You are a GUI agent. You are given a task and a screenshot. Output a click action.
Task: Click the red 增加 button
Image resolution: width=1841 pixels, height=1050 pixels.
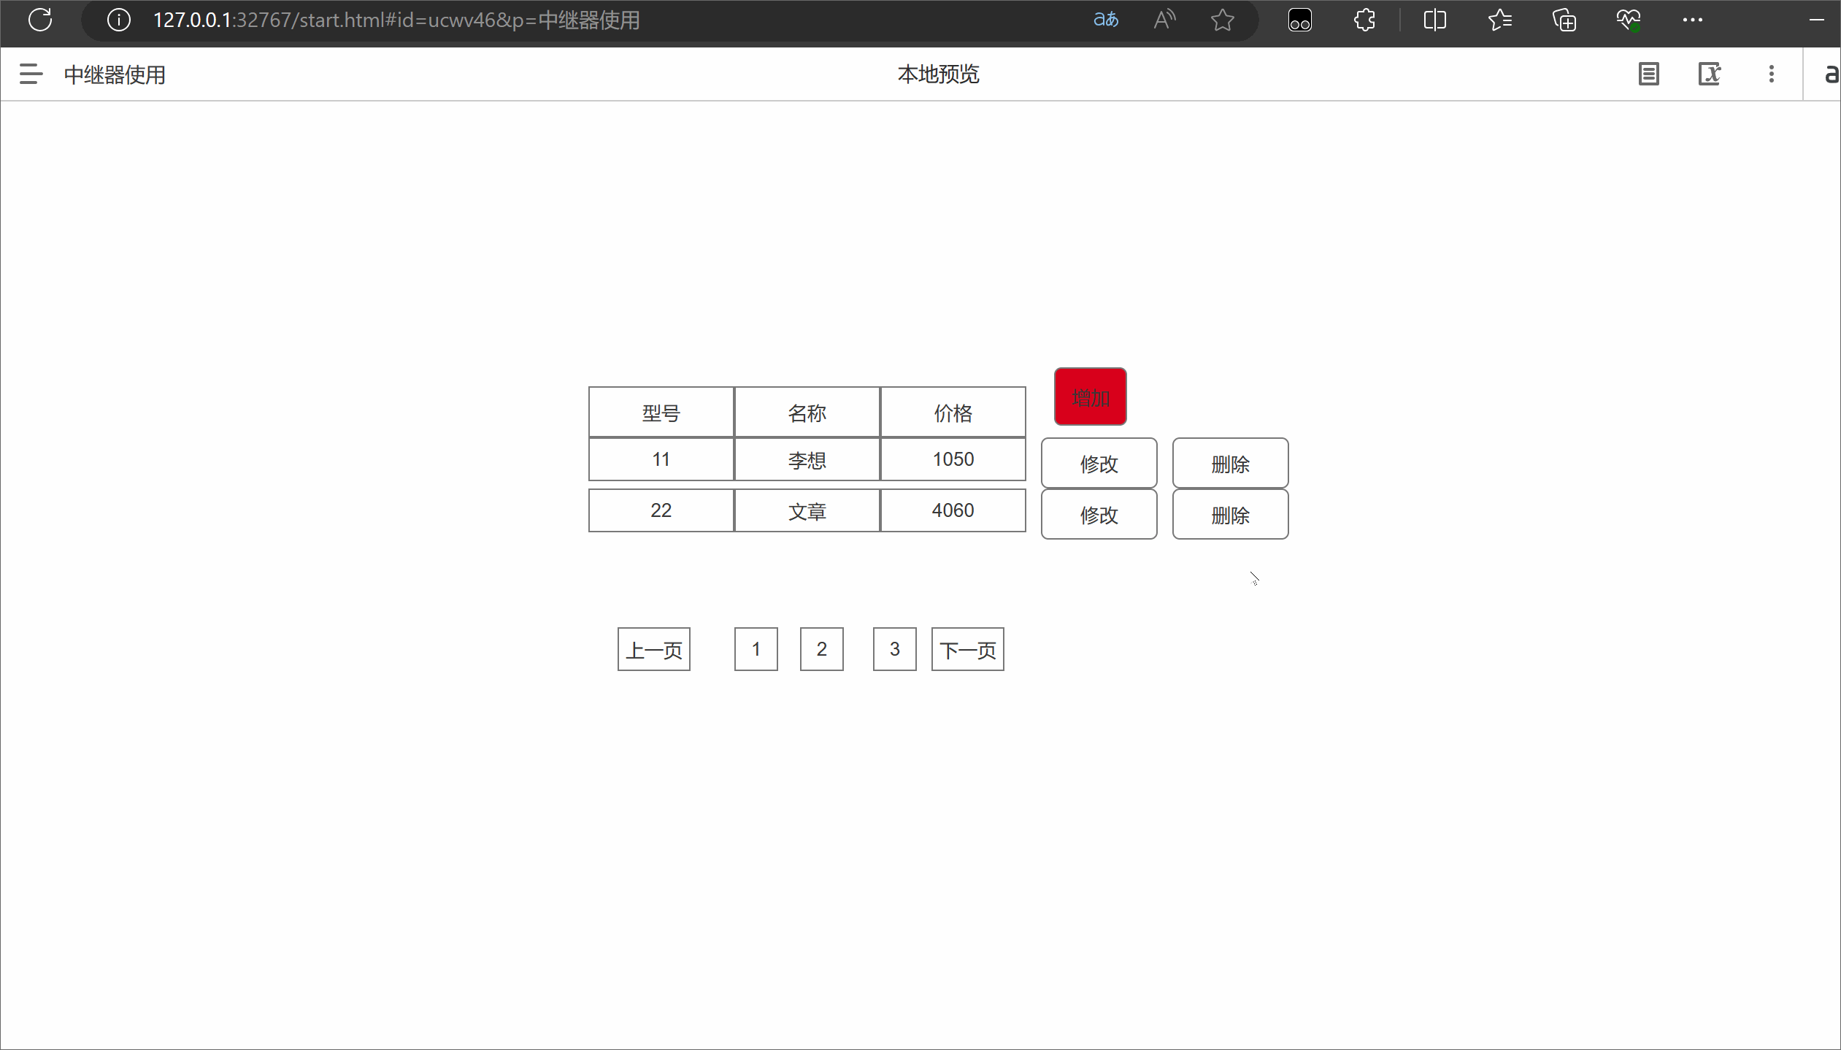click(1090, 396)
